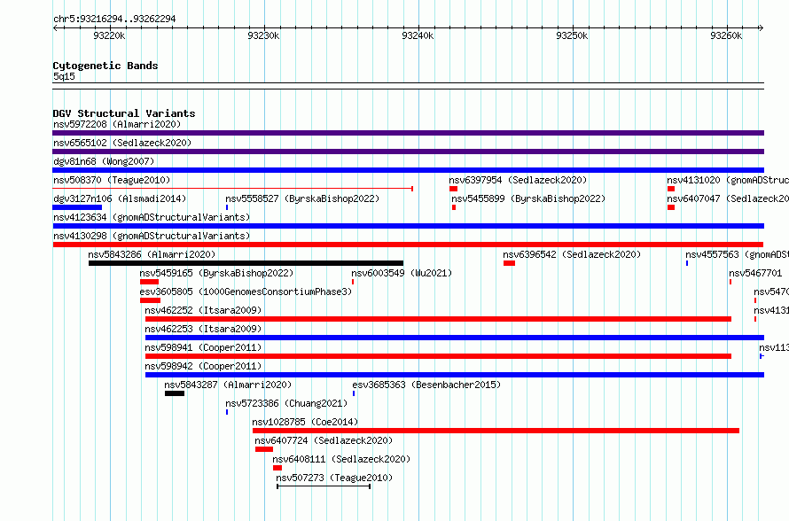Click the nsv5723386 (Chuang2021) label
Viewport: 789px width, 521px height.
pos(286,403)
